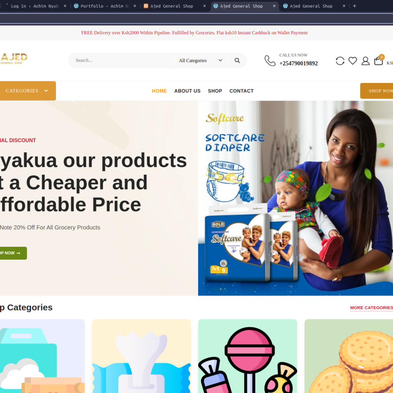Screen dimensions: 393x393
Task: Click the AJED General Shop logo
Action: pyautogui.click(x=14, y=59)
